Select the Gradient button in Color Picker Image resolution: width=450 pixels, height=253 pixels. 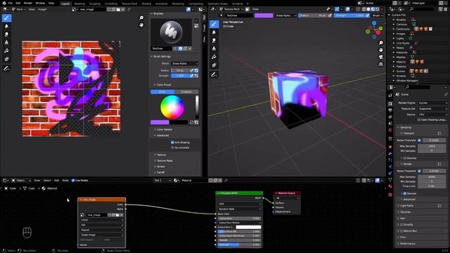coord(186,92)
